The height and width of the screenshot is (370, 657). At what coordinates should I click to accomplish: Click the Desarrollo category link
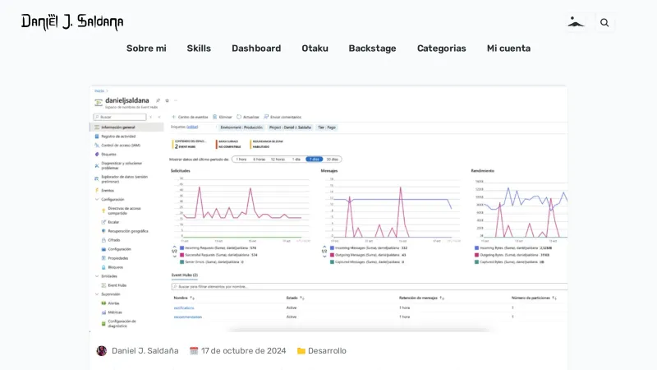pos(327,351)
